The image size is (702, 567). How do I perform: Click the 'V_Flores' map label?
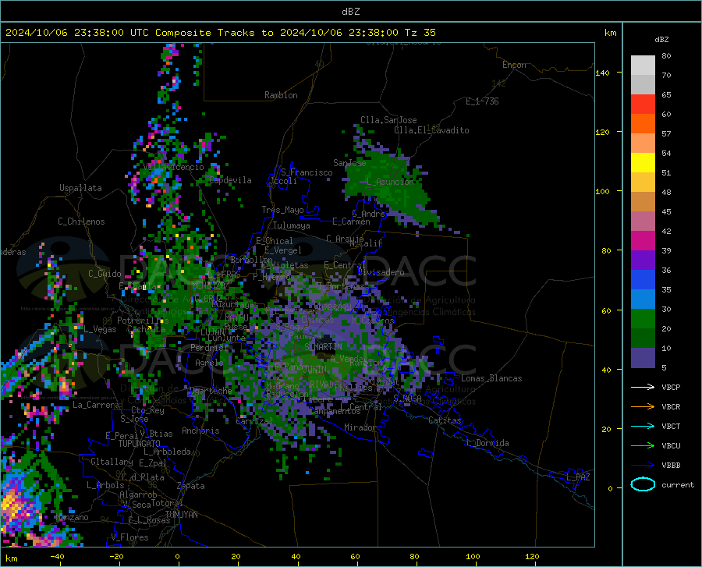coord(129,537)
